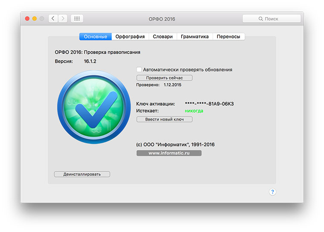Show all preferences grid icon
The height and width of the screenshot is (232, 324).
[x=77, y=19]
